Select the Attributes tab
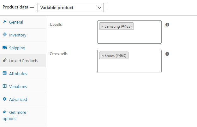This screenshot has width=197, height=127. [18, 74]
